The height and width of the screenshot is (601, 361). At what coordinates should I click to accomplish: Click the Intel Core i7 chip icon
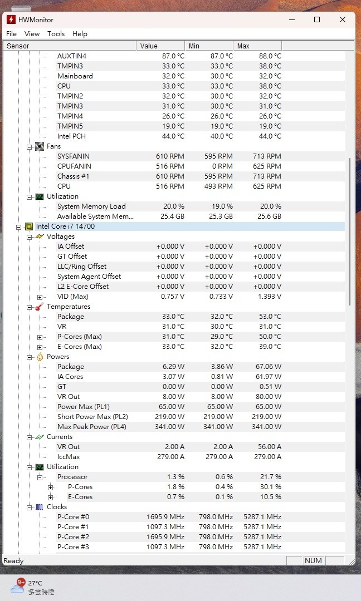pyautogui.click(x=29, y=226)
